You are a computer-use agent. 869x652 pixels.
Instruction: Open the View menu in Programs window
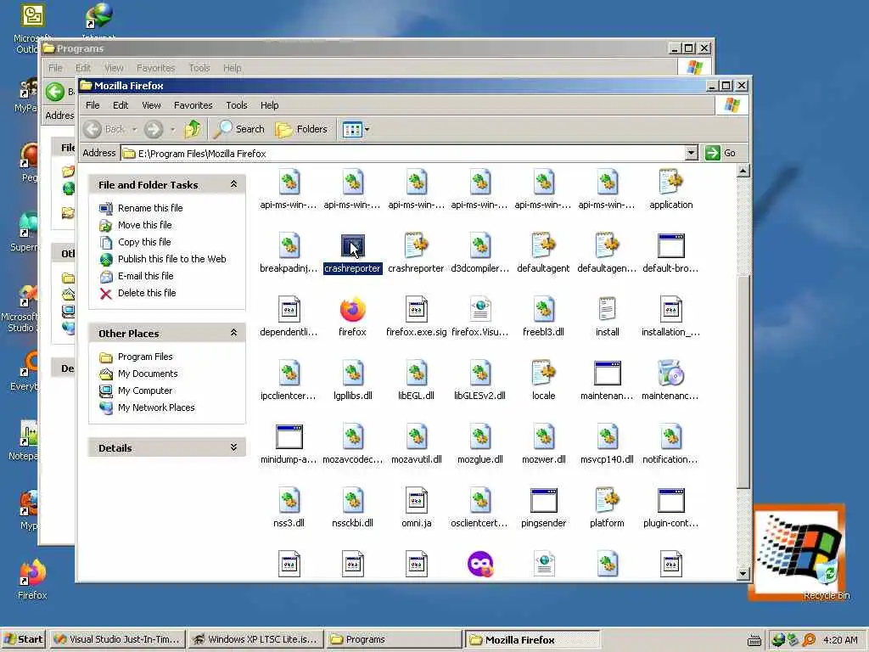point(114,68)
